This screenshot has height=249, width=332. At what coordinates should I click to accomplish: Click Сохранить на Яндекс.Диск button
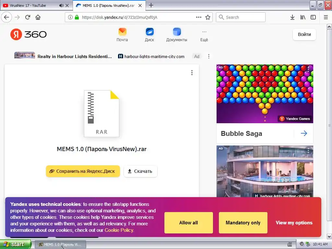pyautogui.click(x=83, y=171)
